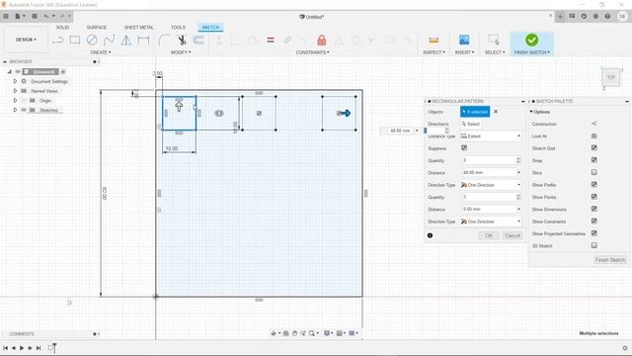Click the active Sketch tab
This screenshot has width=632, height=356.
(210, 28)
